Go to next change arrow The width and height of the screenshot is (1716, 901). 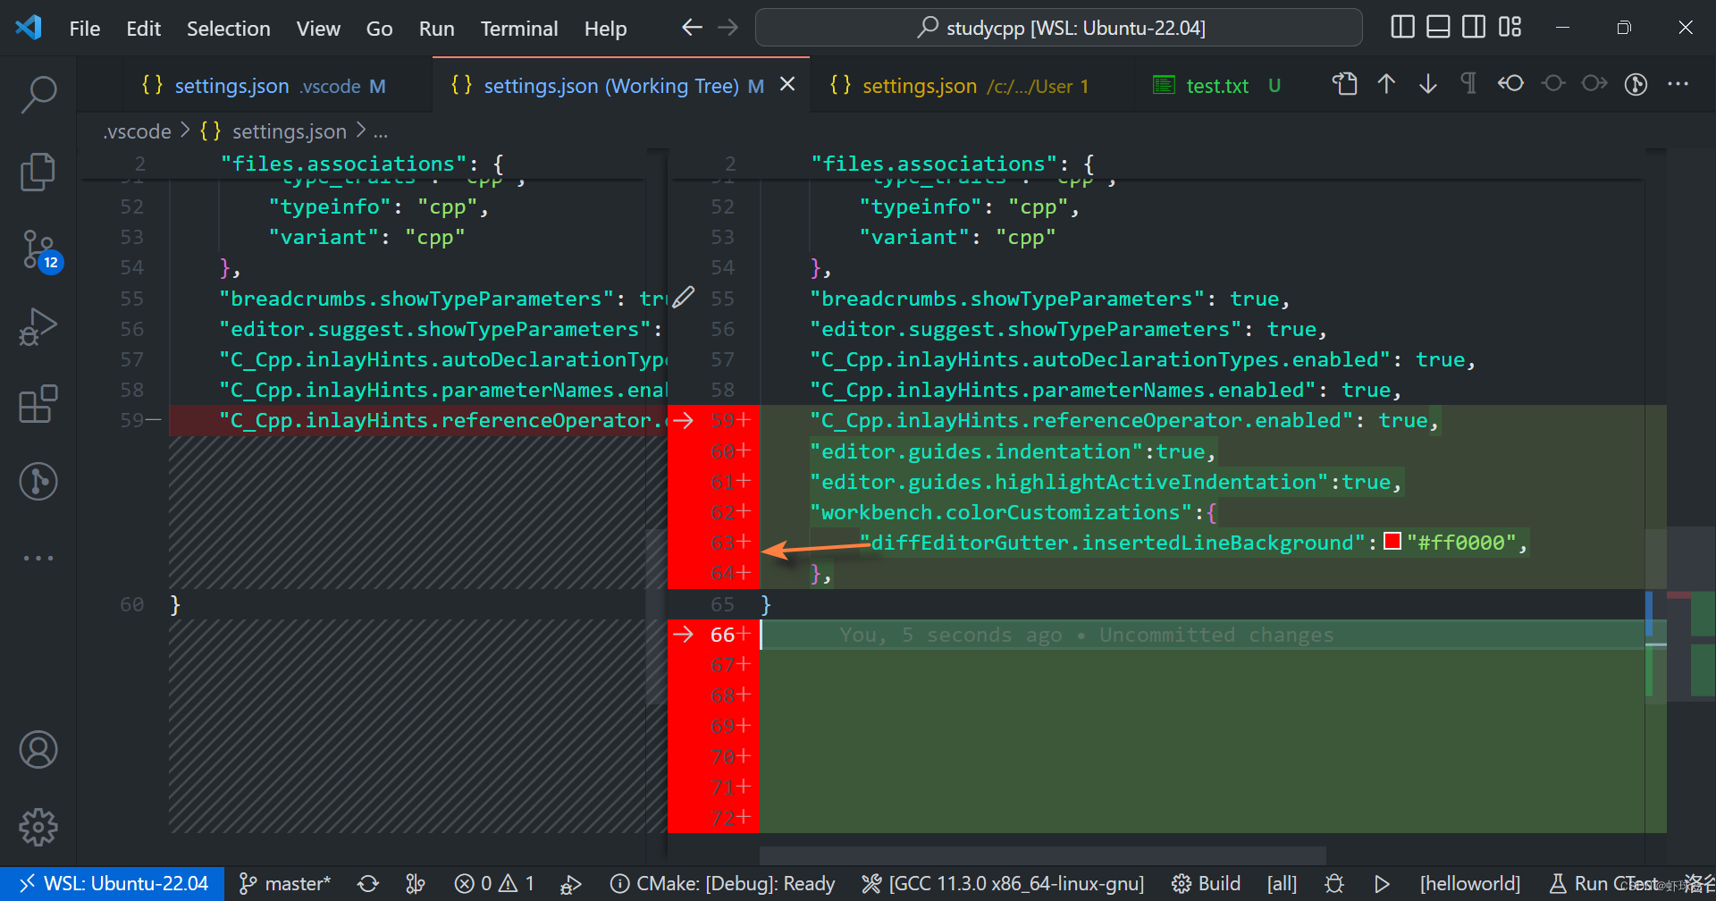click(x=1428, y=84)
